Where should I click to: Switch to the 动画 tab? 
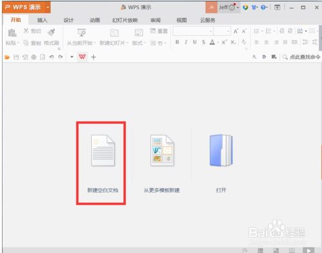click(94, 20)
